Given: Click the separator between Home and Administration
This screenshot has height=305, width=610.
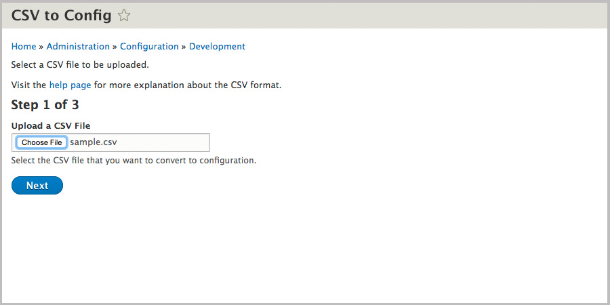Looking at the screenshot, I should 41,47.
